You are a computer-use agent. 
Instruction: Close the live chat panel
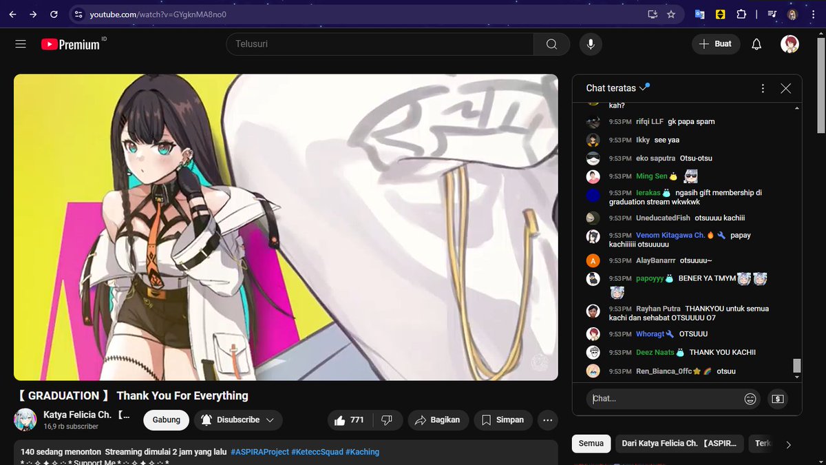786,88
